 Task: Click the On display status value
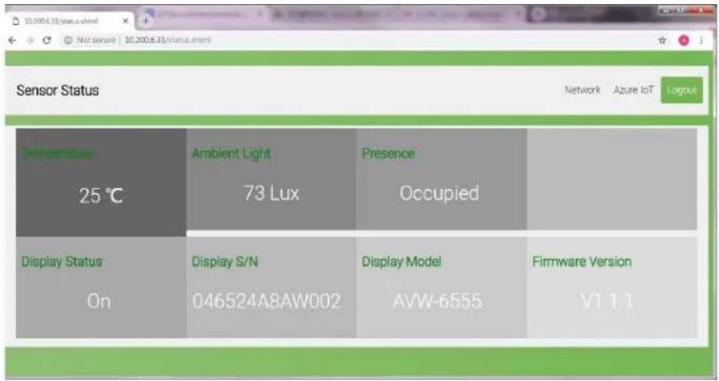click(x=99, y=302)
